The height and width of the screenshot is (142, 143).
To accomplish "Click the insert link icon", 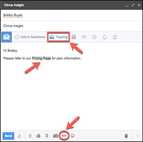I will pyautogui.click(x=64, y=136).
